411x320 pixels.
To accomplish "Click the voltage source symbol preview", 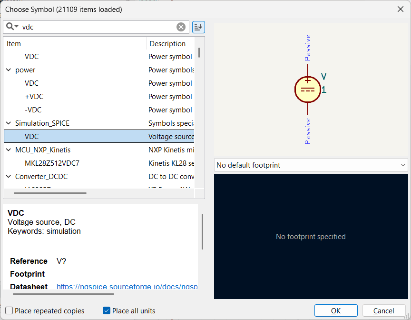I will pos(308,90).
